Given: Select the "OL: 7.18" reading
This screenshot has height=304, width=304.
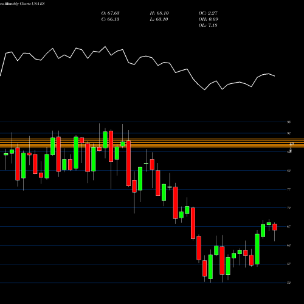Looking at the screenshot, I should tap(208, 26).
